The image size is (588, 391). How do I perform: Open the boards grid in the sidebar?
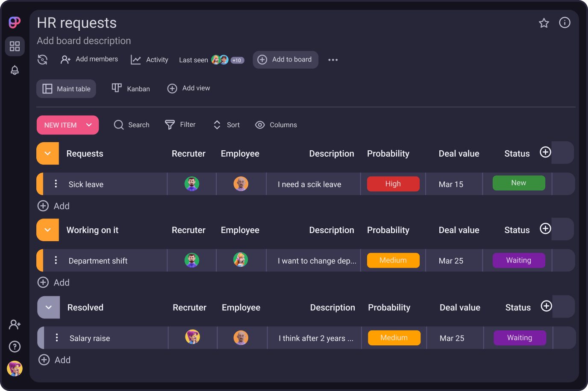point(15,46)
